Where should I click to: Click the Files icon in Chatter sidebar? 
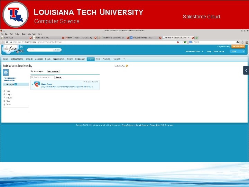pyautogui.click(x=4, y=101)
